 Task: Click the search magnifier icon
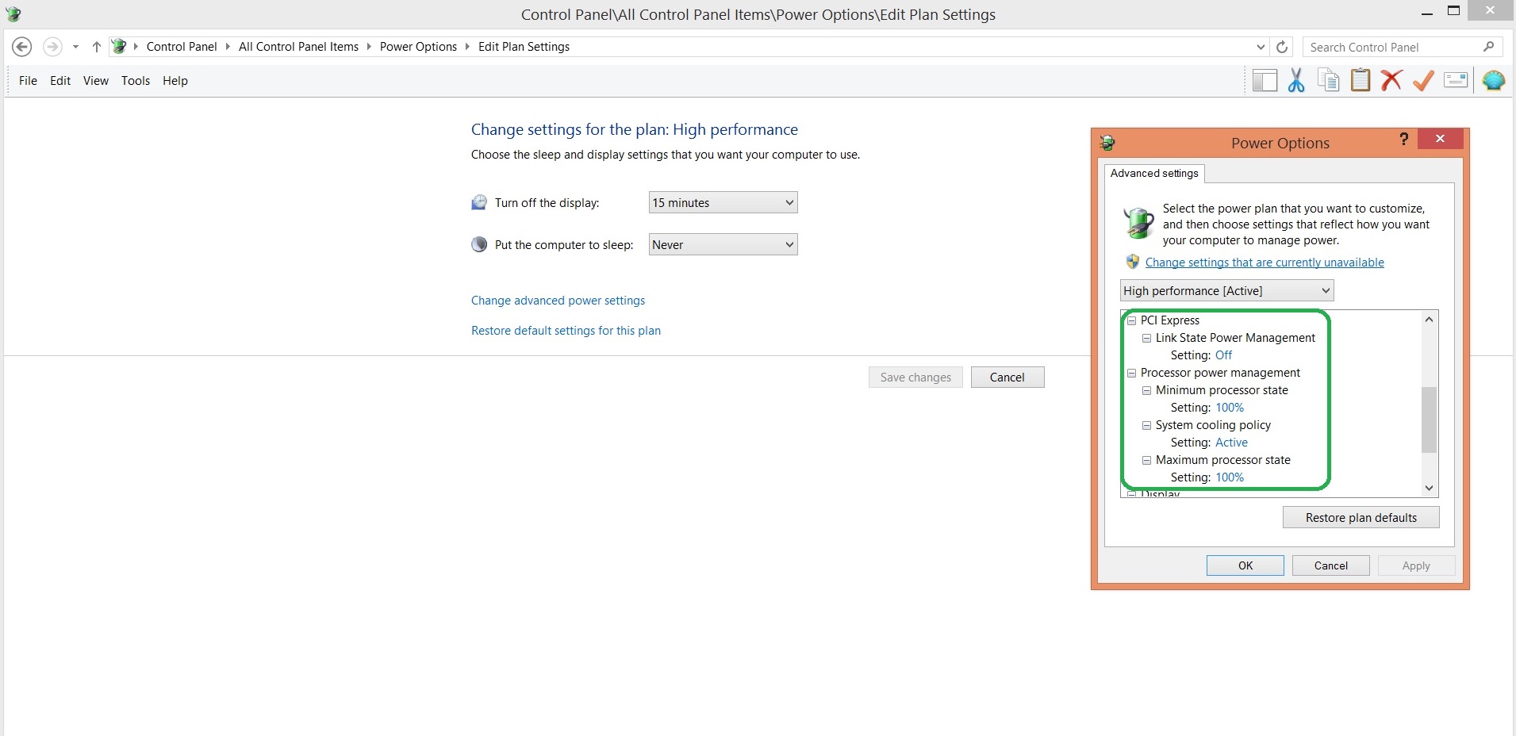pos(1489,47)
